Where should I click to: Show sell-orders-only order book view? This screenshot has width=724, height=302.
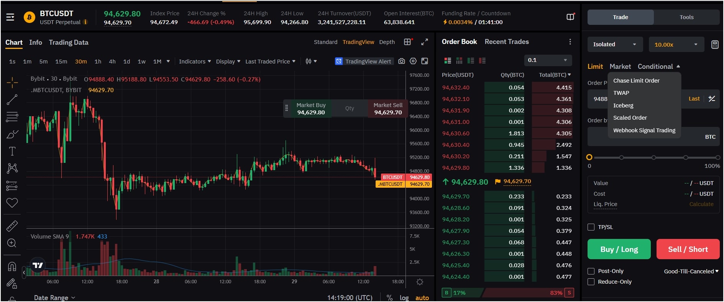pos(482,60)
